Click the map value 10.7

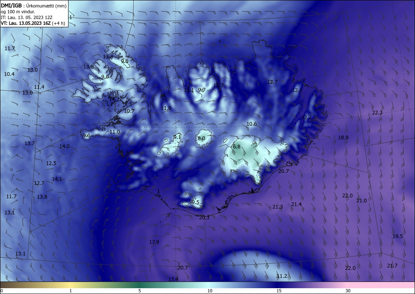[129, 111]
